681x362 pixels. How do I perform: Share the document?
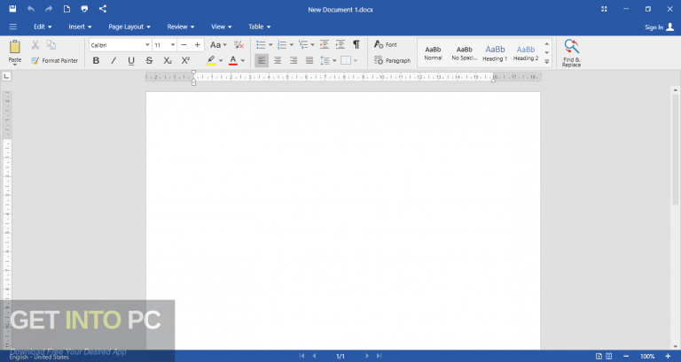coord(103,9)
